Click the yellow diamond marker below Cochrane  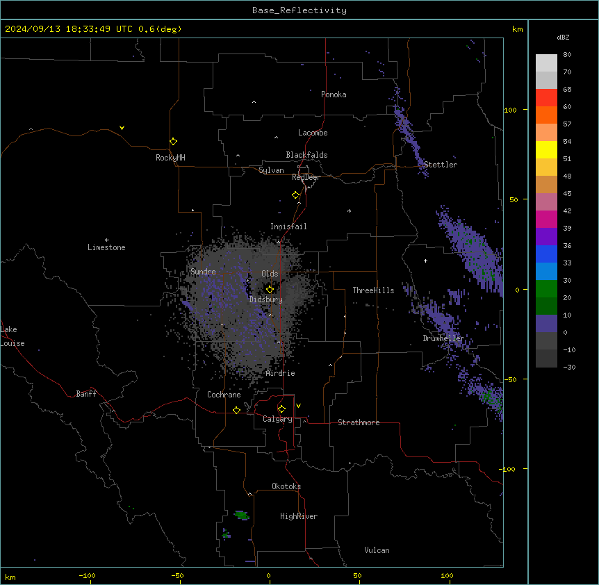[x=236, y=410]
